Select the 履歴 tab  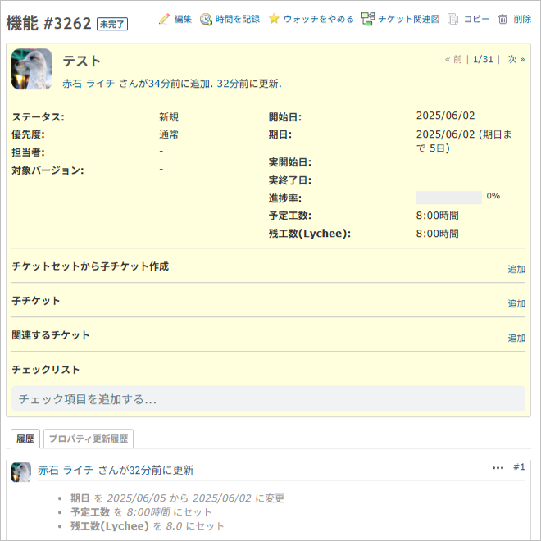(25, 439)
